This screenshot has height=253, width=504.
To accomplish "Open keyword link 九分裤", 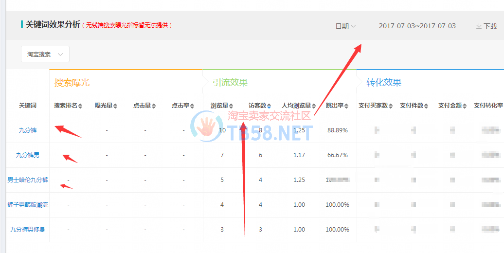I will click(28, 130).
